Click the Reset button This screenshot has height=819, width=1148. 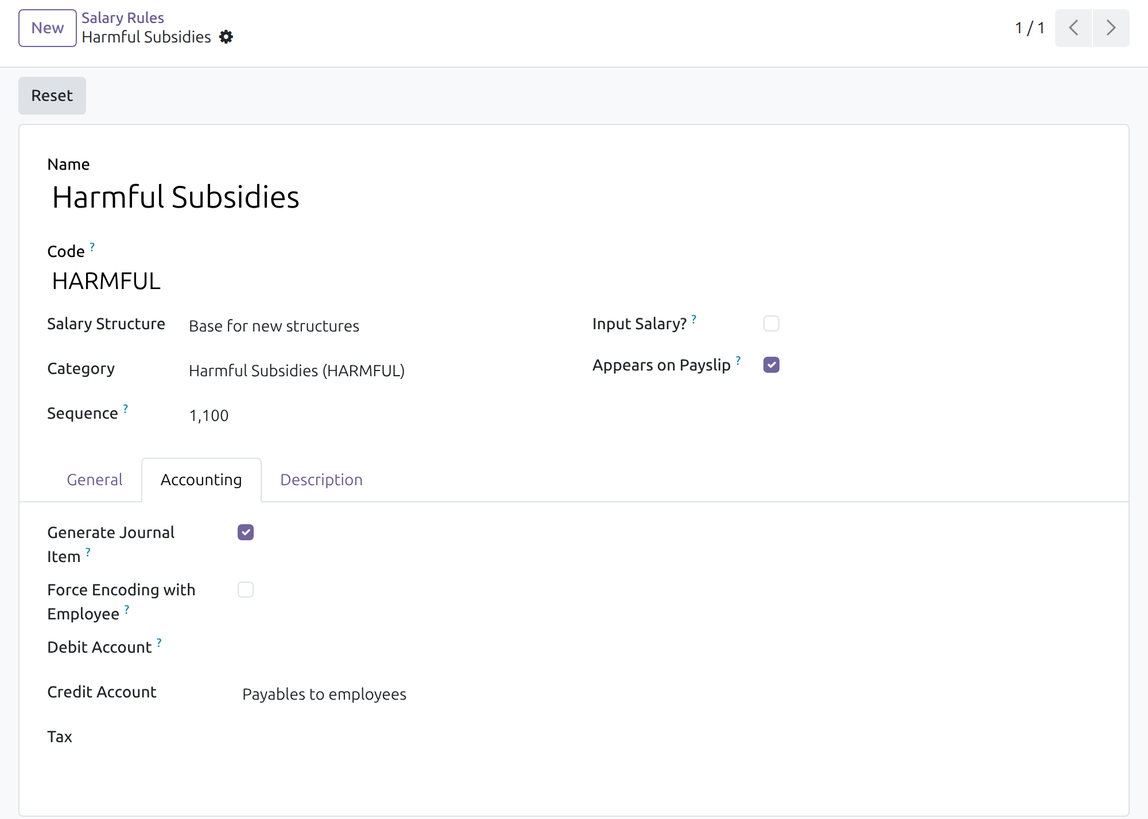click(52, 95)
